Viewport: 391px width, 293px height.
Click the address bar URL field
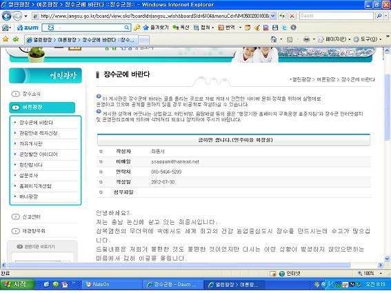click(x=152, y=16)
